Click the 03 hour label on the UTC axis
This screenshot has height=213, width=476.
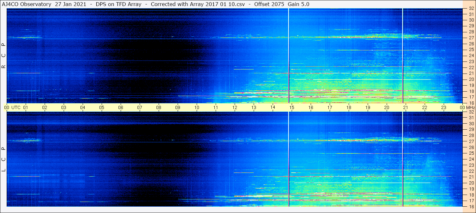64,107
